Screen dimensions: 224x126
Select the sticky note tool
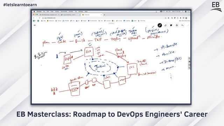(x=171, y=26)
